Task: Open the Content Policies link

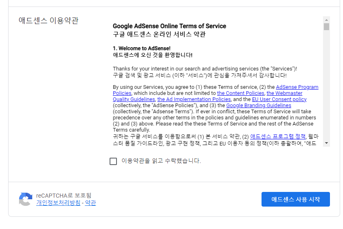Action: coord(241,93)
